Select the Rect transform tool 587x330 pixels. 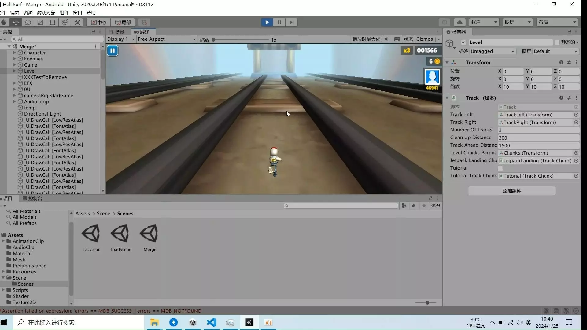coord(53,22)
